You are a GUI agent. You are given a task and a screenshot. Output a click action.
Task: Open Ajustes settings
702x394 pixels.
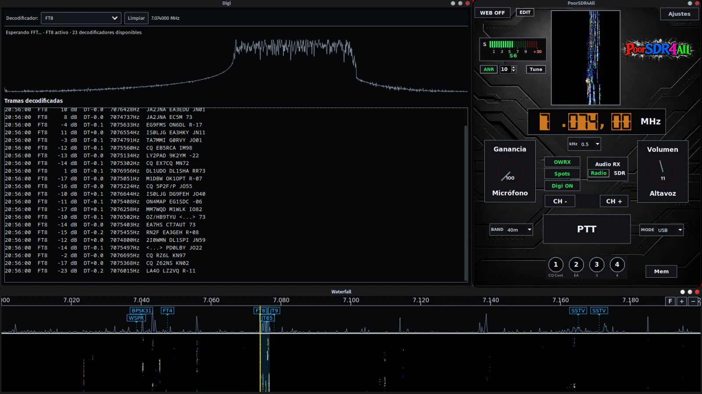(x=679, y=14)
